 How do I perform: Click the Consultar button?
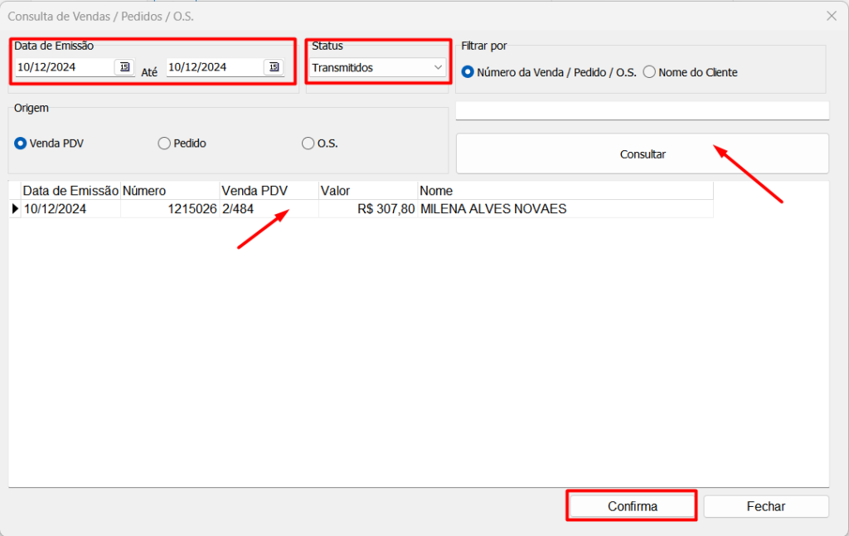point(643,154)
